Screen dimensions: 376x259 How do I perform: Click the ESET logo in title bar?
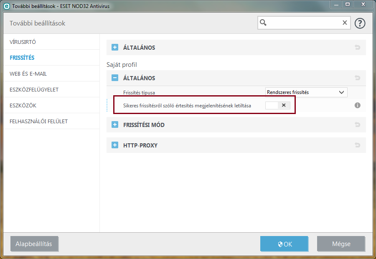click(7, 6)
